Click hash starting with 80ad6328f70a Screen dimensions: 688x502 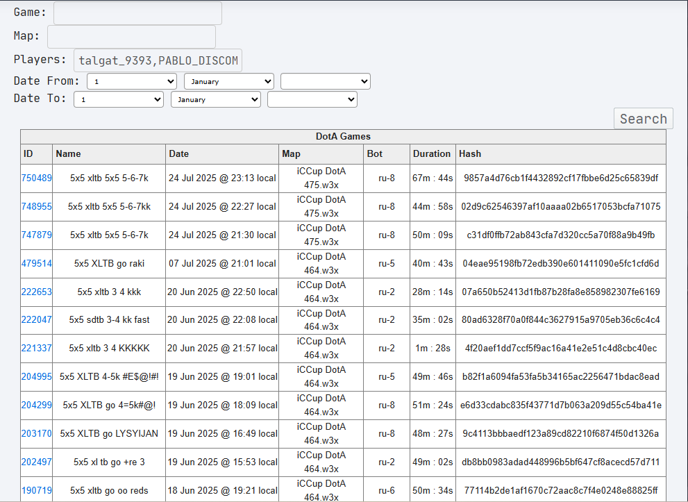[561, 320]
